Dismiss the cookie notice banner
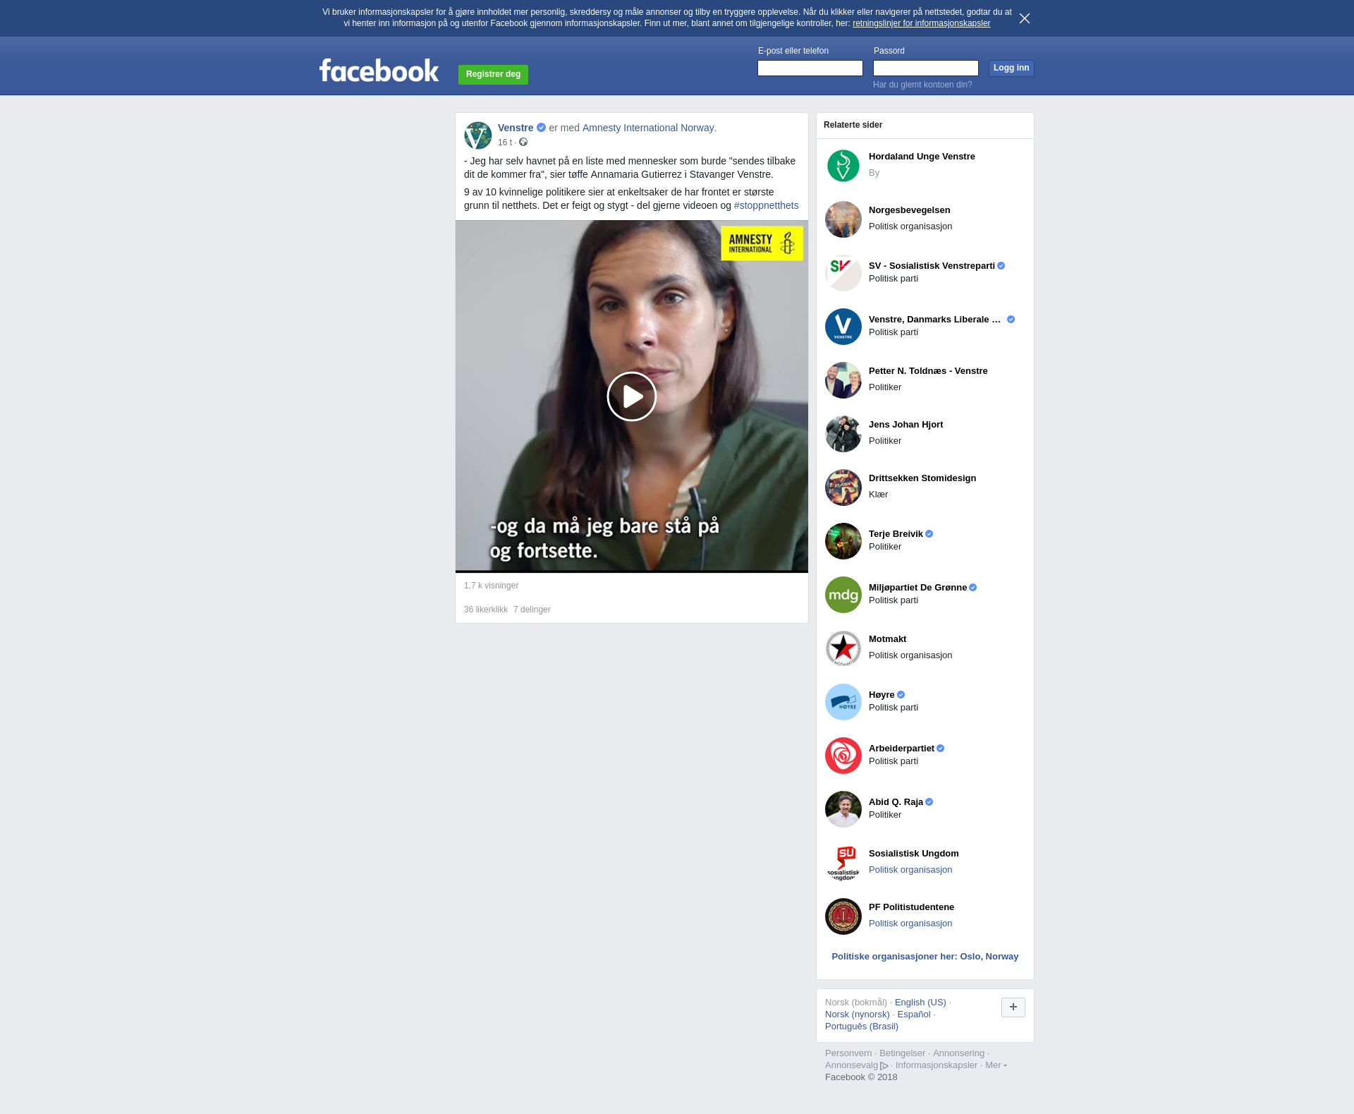The width and height of the screenshot is (1354, 1114). coord(1024,18)
